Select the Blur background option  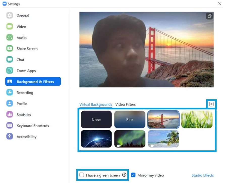[x=130, y=119]
